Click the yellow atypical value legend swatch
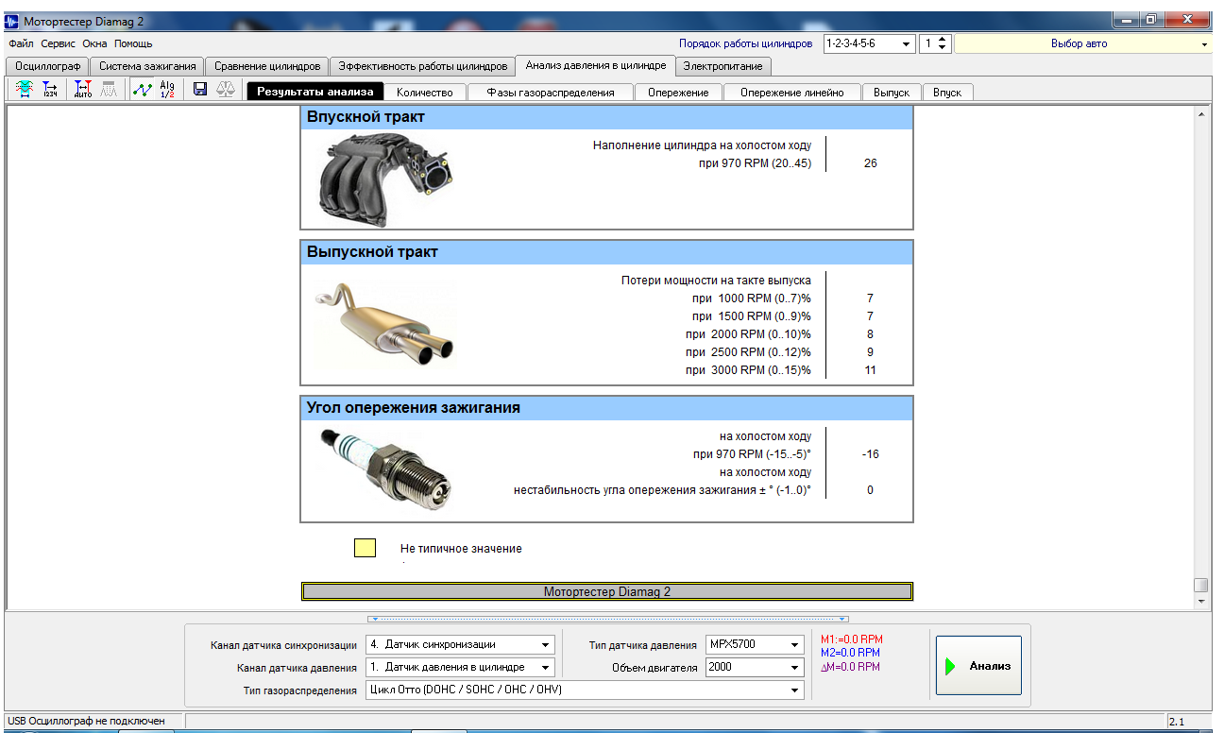Viewport: 1224px width, 733px height. 365,548
